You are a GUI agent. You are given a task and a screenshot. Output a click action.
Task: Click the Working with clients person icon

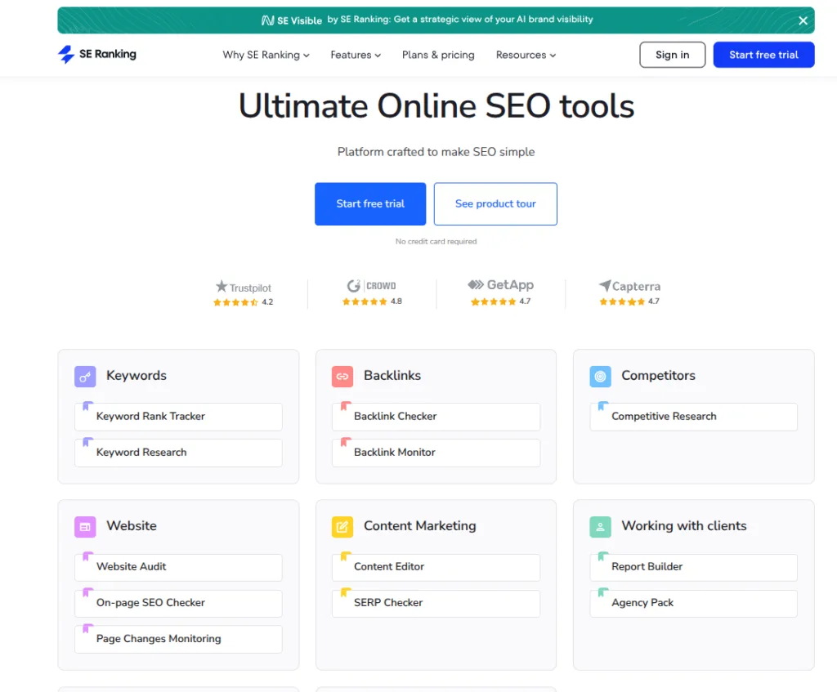point(600,526)
